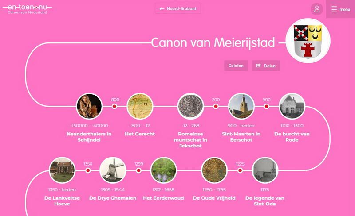Select De Oude Vrijheid coin thumbnail
This screenshot has width=355, height=216.
click(214, 170)
